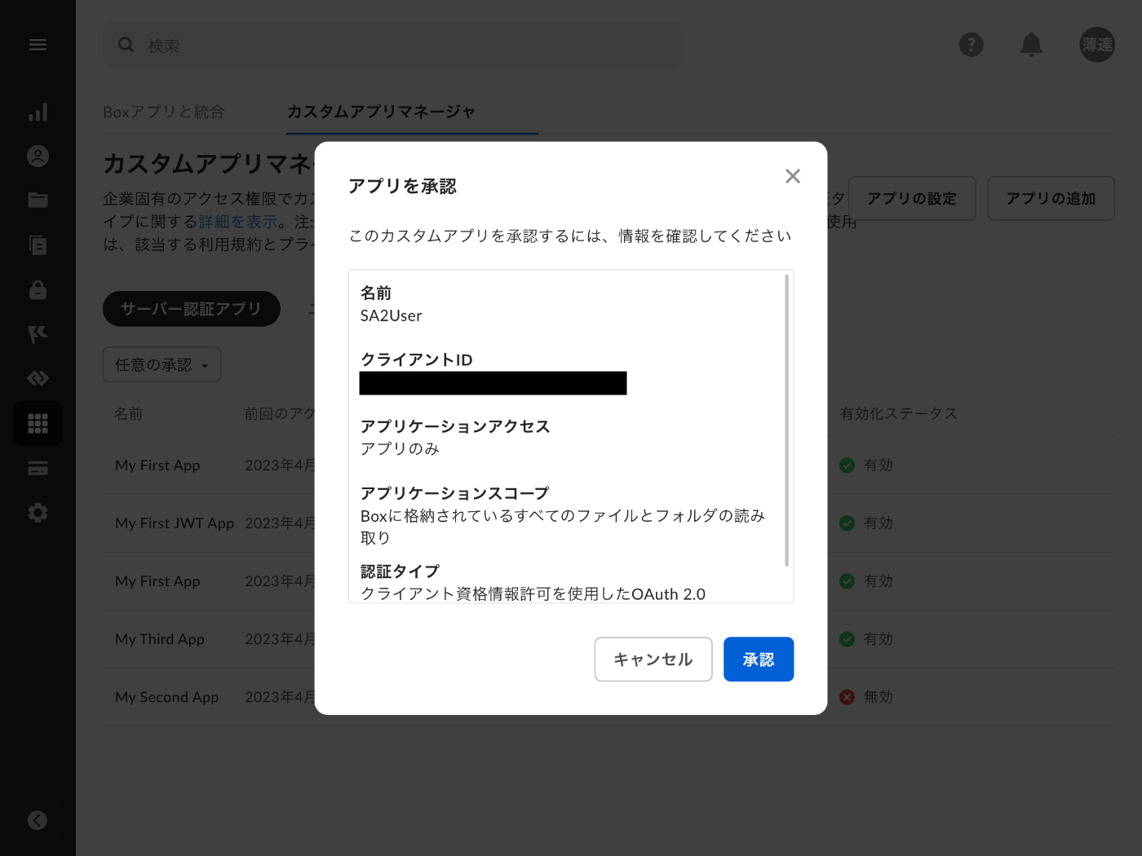The height and width of the screenshot is (856, 1142).
Task: Open the Security lock icon in sidebar
Action: [38, 289]
